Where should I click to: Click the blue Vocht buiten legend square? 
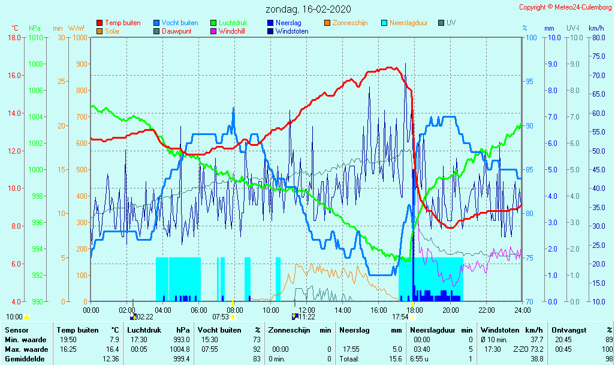[x=156, y=23]
